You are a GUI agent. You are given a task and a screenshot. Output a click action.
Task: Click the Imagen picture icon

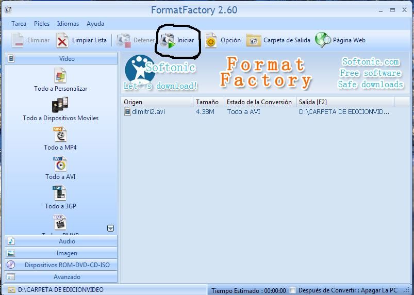point(11,253)
